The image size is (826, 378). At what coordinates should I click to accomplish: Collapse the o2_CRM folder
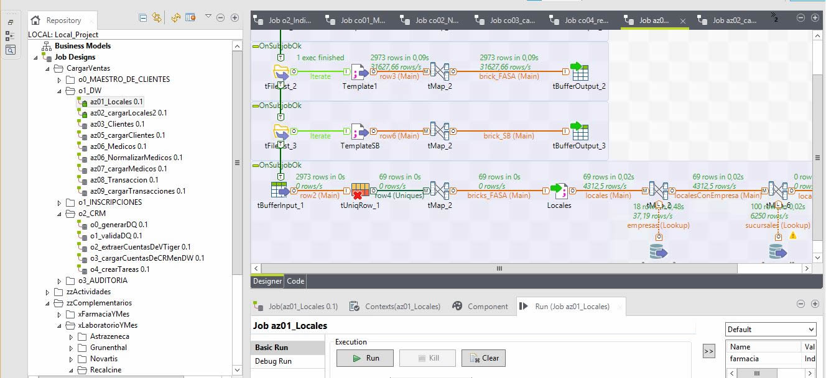coord(59,214)
